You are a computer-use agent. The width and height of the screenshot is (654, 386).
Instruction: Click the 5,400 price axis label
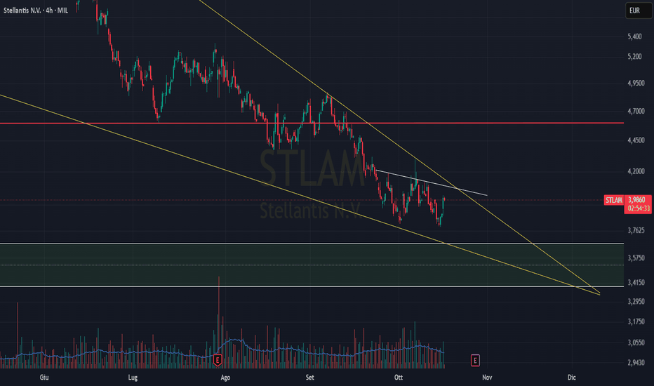click(x=634, y=36)
